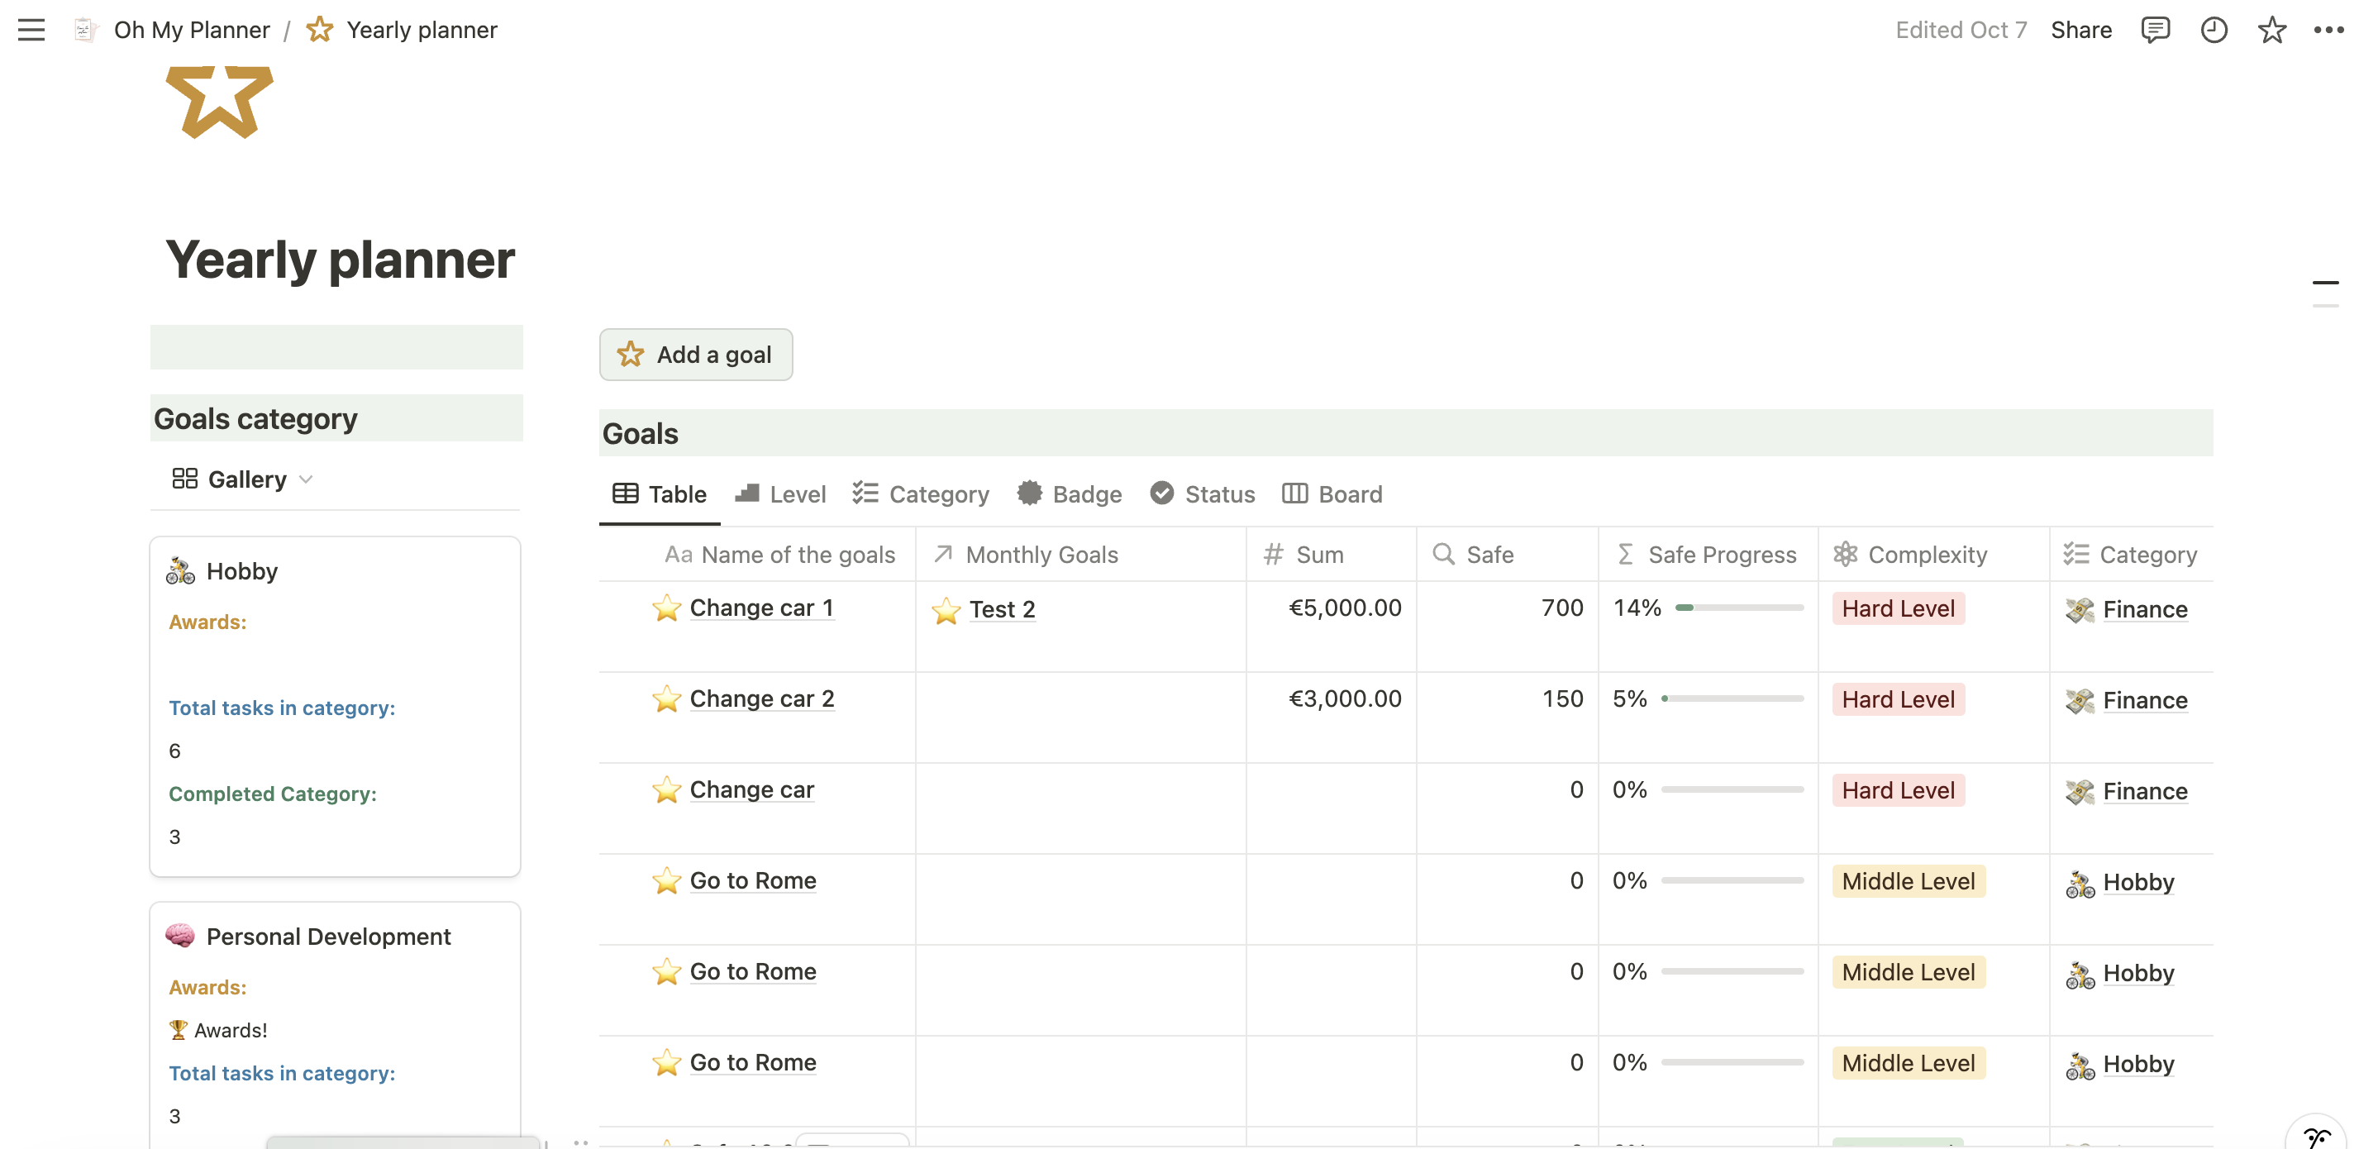Switch to the Level view tab

781,494
